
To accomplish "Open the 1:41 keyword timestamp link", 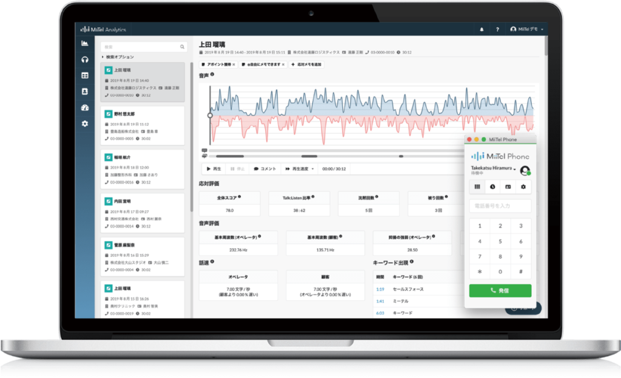I will pos(380,301).
